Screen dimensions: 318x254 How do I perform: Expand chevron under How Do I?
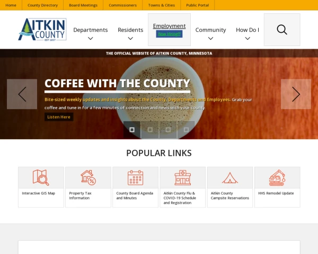point(248,38)
